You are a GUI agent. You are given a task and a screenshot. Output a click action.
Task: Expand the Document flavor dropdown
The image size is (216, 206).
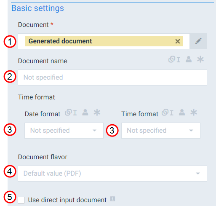[x=112, y=174]
